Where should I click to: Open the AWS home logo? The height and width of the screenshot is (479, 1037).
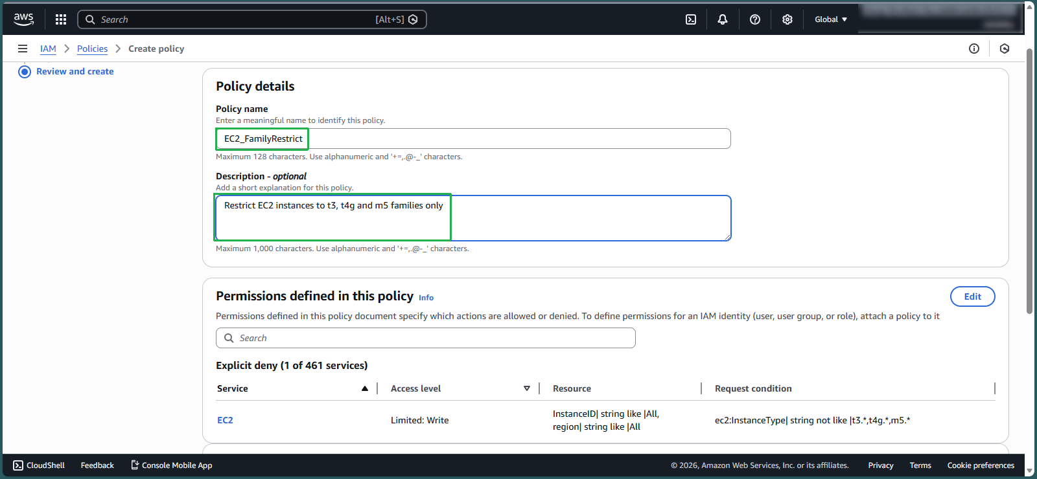(x=23, y=19)
